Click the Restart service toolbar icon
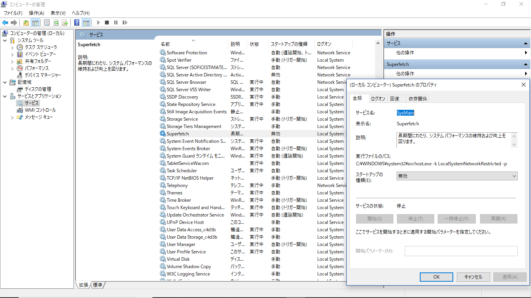 pos(125,23)
